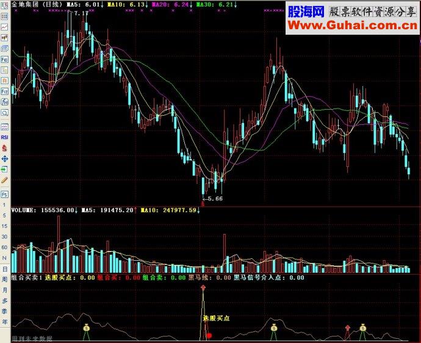421x343 pixels.
Task: Switch to candlestick K-line chart icon
Action: pyautogui.click(x=4, y=38)
